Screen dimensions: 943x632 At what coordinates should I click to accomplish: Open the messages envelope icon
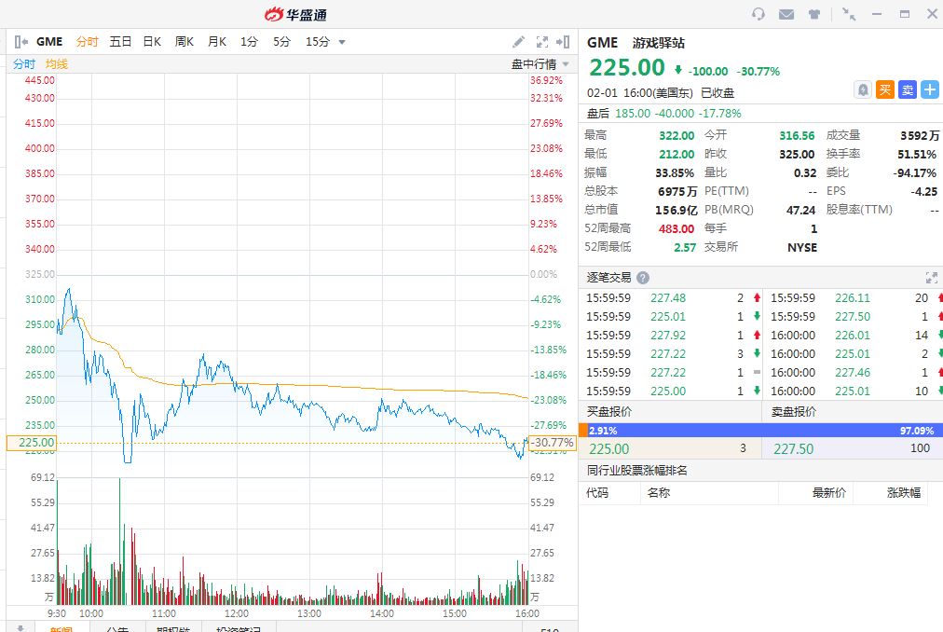[786, 14]
